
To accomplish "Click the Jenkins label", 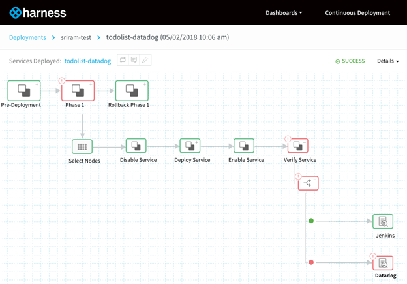I will [x=385, y=236].
